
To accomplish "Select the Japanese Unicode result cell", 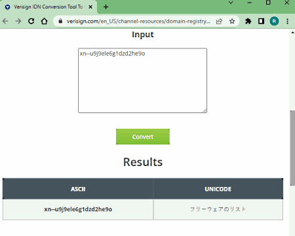I will point(218,209).
